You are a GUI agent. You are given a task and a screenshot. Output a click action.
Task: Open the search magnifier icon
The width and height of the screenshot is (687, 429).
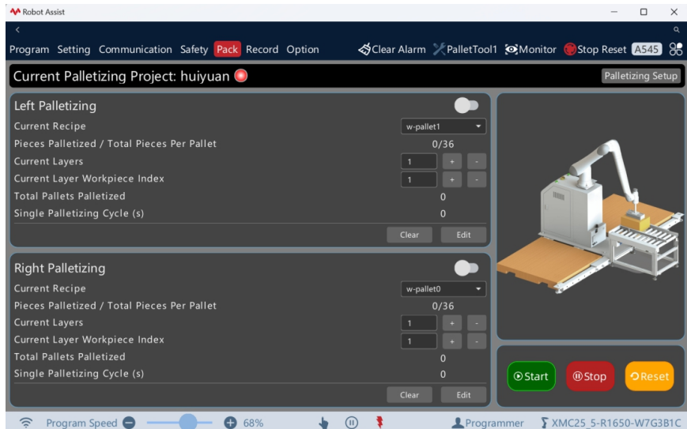[x=677, y=30]
